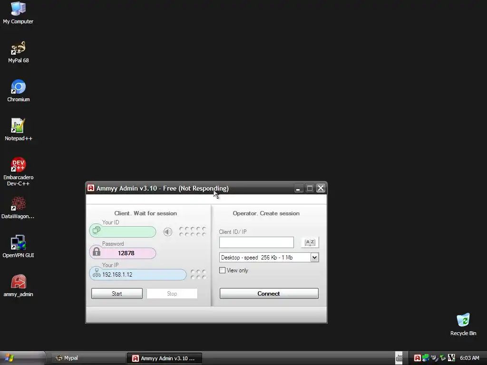Click the 'Client. Wait for session' heading
The image size is (487, 365).
tap(146, 213)
